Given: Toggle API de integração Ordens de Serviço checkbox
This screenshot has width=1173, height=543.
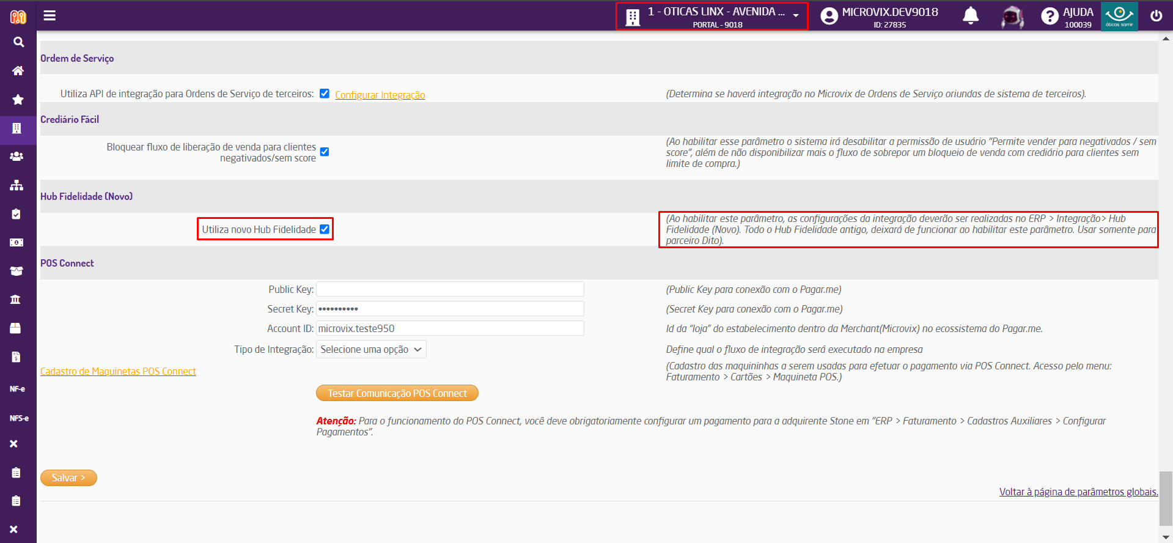Looking at the screenshot, I should [x=325, y=94].
